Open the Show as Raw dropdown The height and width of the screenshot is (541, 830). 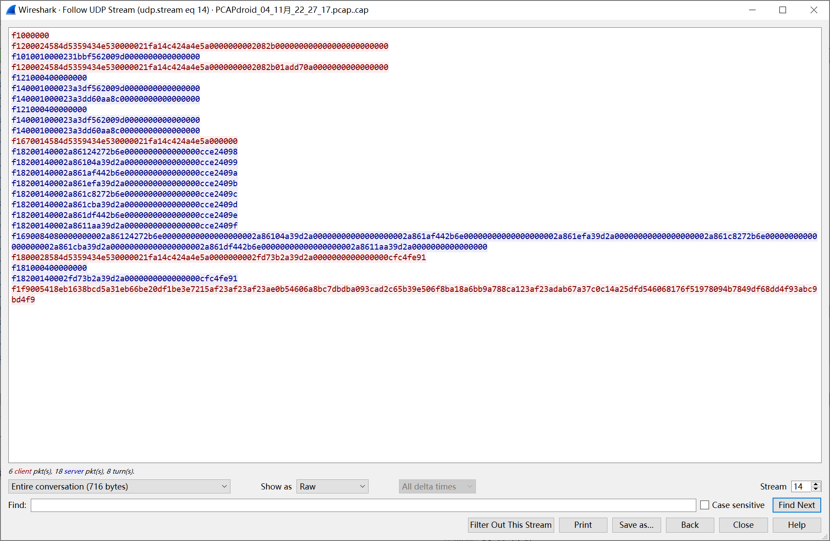tap(332, 486)
